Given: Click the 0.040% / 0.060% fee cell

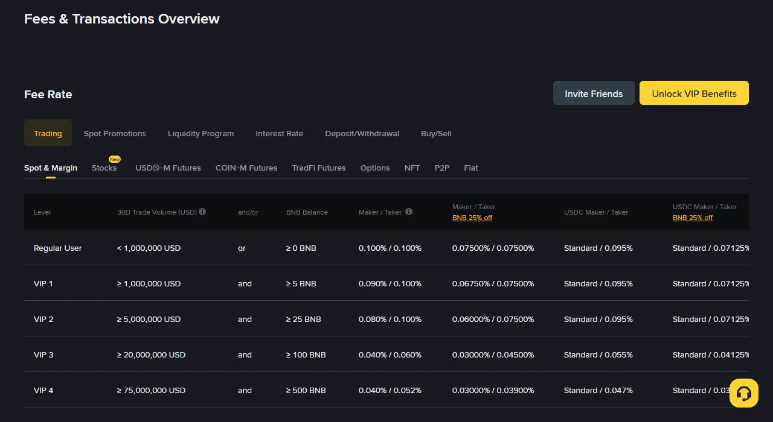Looking at the screenshot, I should [x=390, y=354].
